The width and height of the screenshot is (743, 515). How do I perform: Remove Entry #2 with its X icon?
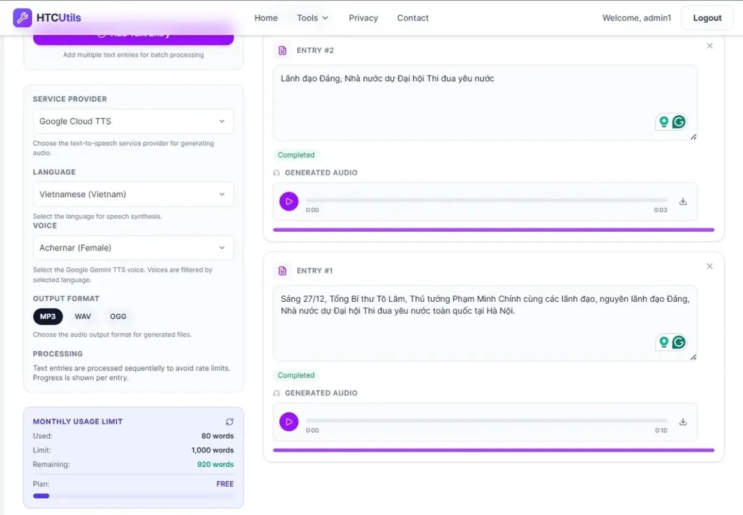[710, 46]
